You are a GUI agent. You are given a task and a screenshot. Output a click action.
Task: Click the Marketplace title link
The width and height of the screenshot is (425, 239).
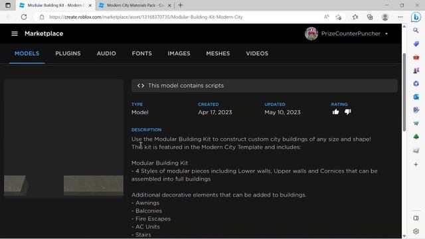[44, 34]
